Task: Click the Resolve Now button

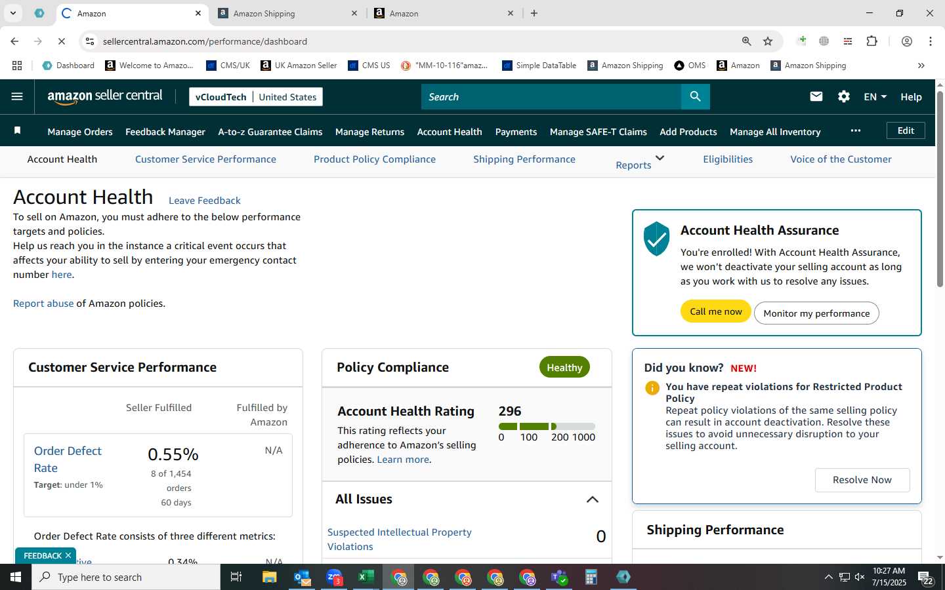Action: 862,480
